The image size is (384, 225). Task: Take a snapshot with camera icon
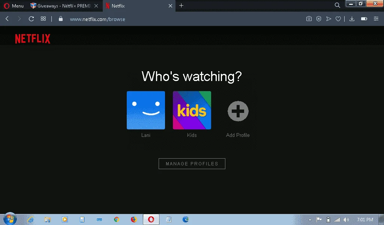tap(309, 19)
